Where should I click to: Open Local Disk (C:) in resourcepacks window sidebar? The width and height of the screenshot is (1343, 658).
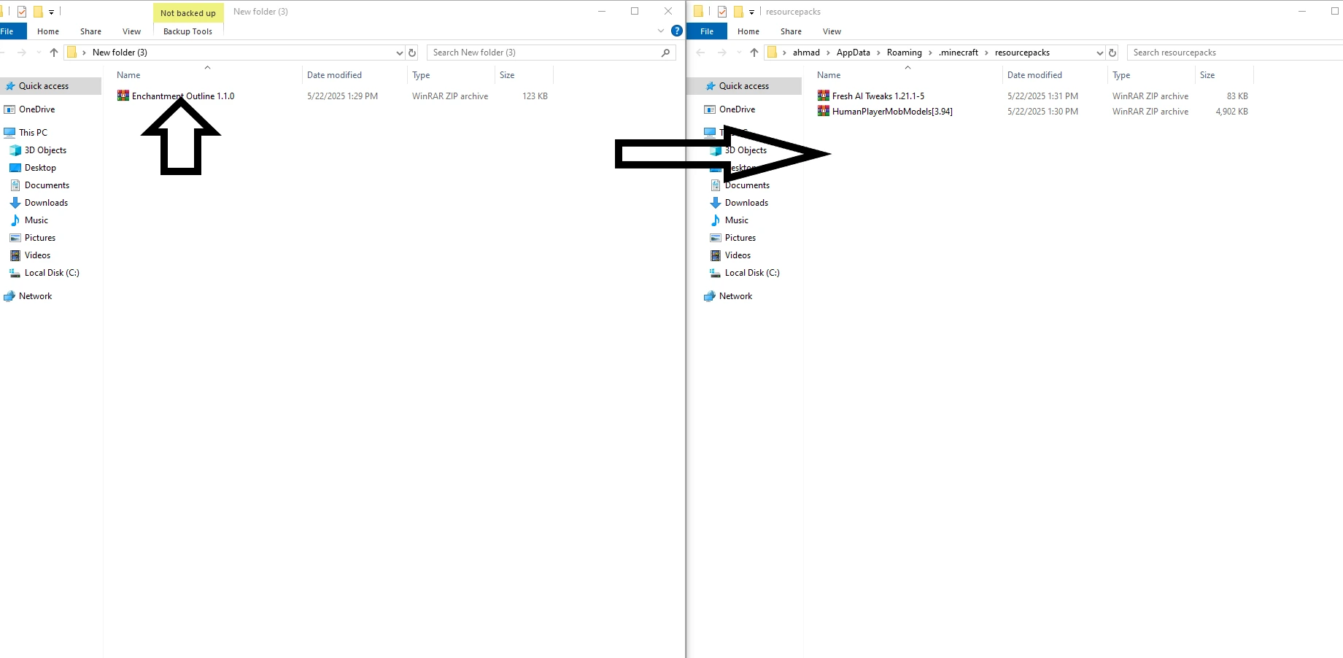(x=744, y=273)
